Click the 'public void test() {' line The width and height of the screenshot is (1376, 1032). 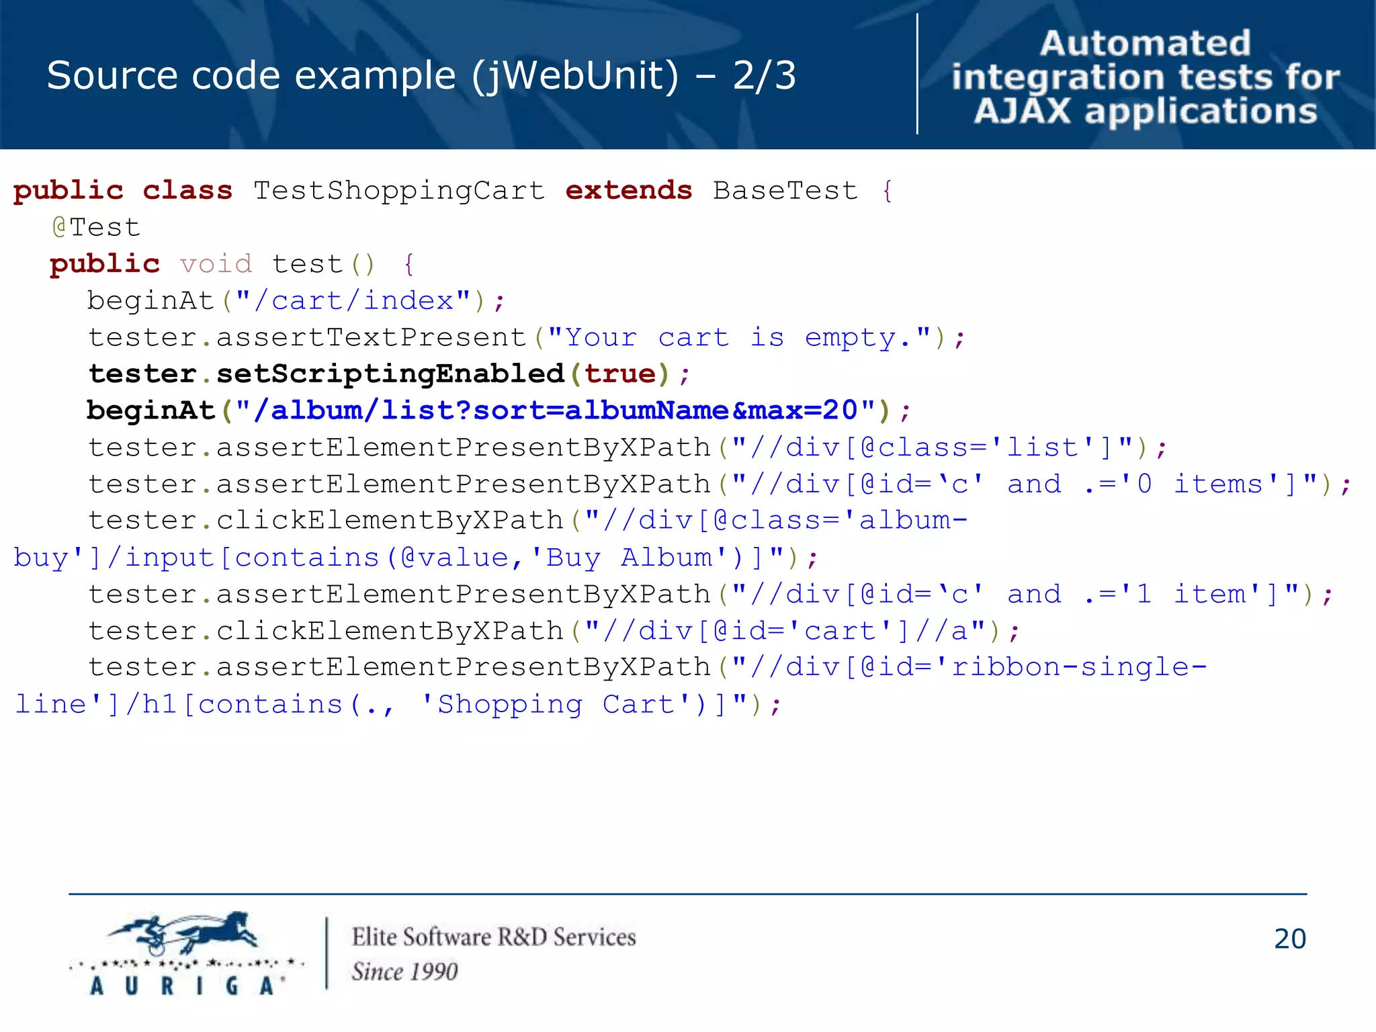(233, 264)
